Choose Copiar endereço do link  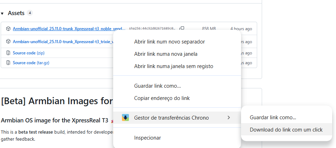[177, 98]
